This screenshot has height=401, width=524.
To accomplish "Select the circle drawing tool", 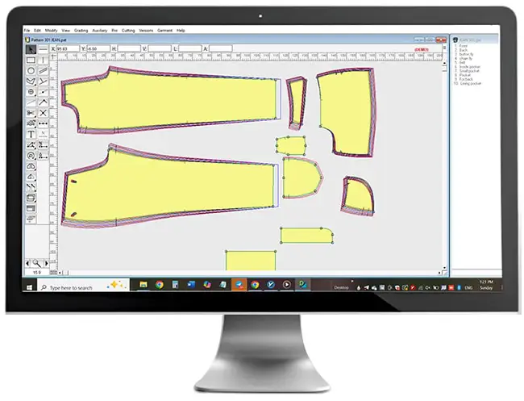I will click(x=31, y=71).
